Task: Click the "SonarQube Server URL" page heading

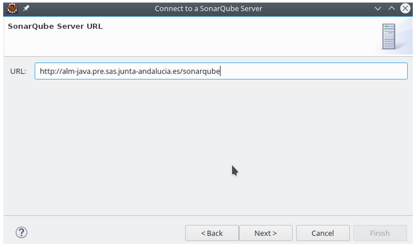Action: pyautogui.click(x=55, y=26)
